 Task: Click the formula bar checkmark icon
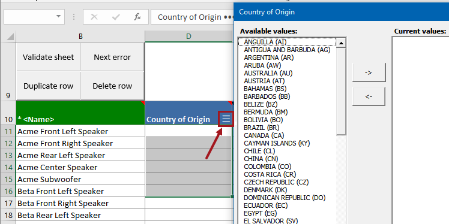pos(116,17)
